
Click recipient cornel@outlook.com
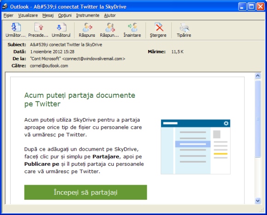pos(49,66)
